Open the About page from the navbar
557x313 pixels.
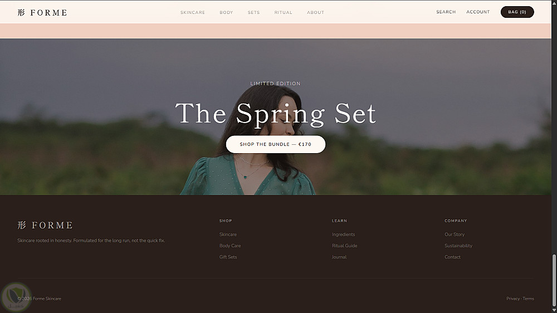coord(315,12)
